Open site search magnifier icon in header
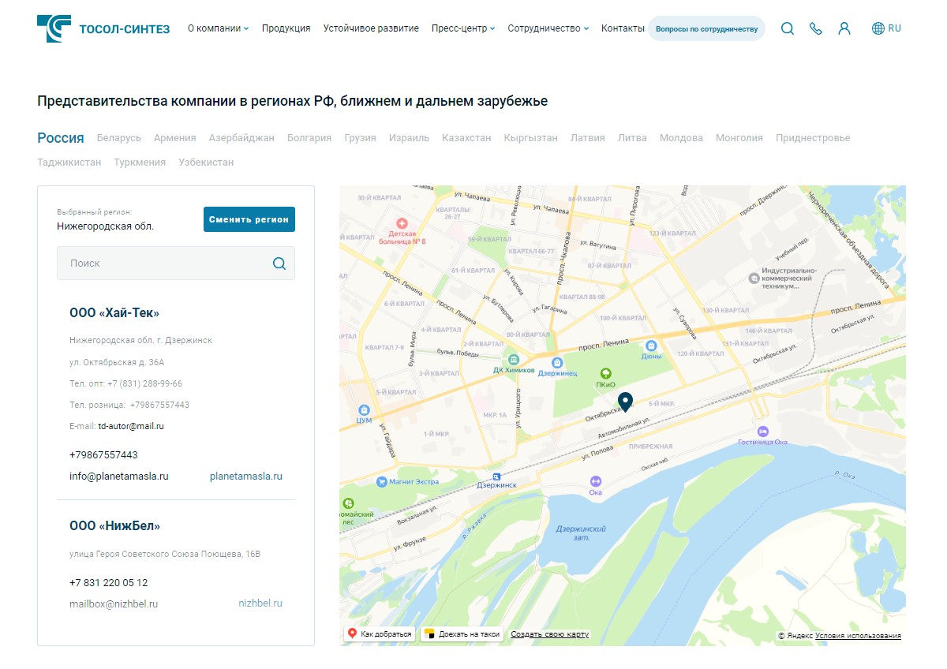 click(788, 28)
